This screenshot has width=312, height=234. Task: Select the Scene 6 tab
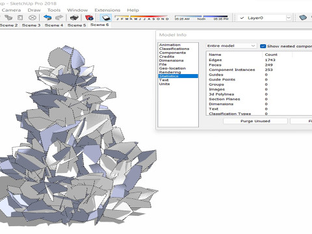tap(99, 25)
